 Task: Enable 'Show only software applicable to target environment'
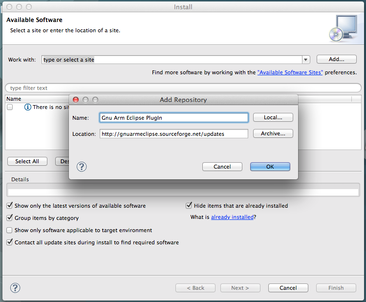pyautogui.click(x=9, y=230)
